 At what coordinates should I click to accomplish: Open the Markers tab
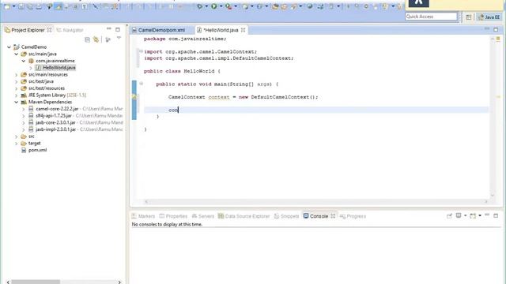pyautogui.click(x=143, y=216)
